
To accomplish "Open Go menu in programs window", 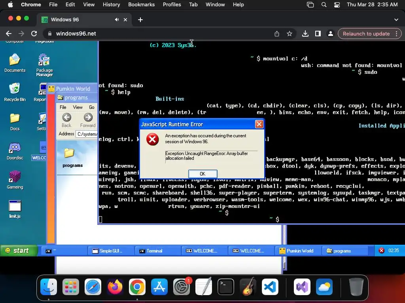I will point(92,107).
